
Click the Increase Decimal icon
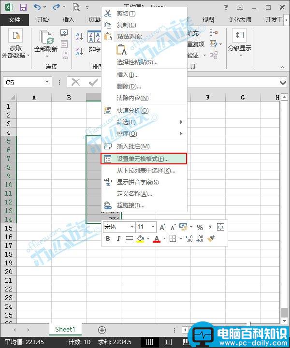coord(189,239)
